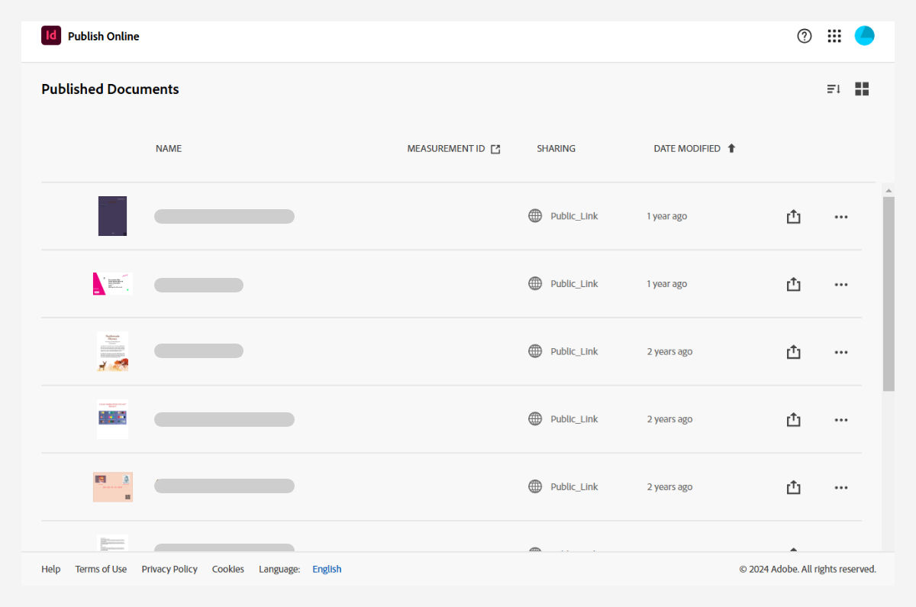Sort by the Sharing column header
The image size is (916, 607).
pos(556,148)
